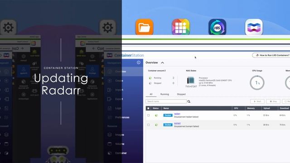Image resolution: width=290 pixels, height=163 pixels.
Task: Click the search magnifier icon
Action: tap(189, 101)
